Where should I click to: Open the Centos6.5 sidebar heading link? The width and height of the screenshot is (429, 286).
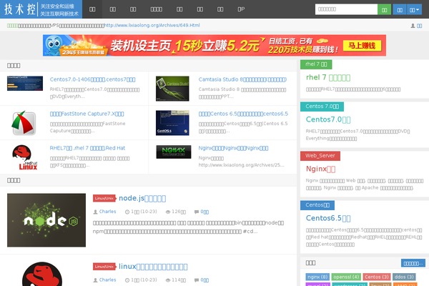328,218
